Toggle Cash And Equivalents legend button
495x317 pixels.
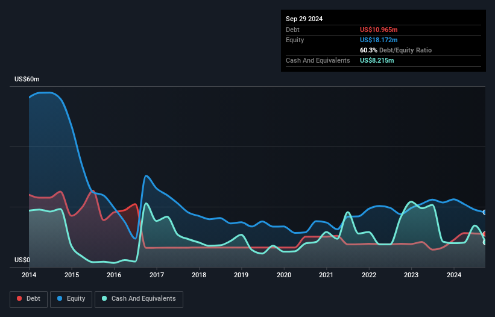pyautogui.click(x=139, y=299)
